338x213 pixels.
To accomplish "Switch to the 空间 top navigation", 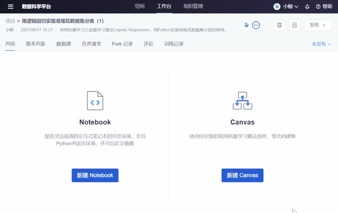I will (x=140, y=6).
